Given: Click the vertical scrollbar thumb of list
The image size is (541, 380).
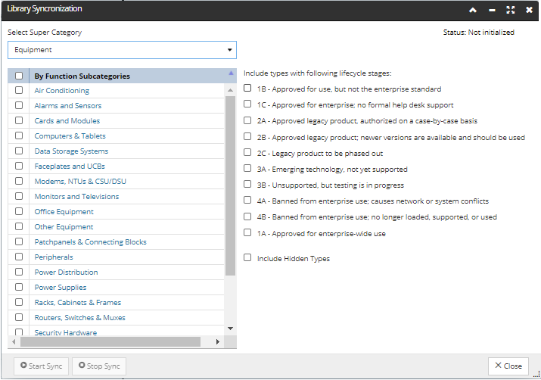Looking at the screenshot, I should (230, 185).
